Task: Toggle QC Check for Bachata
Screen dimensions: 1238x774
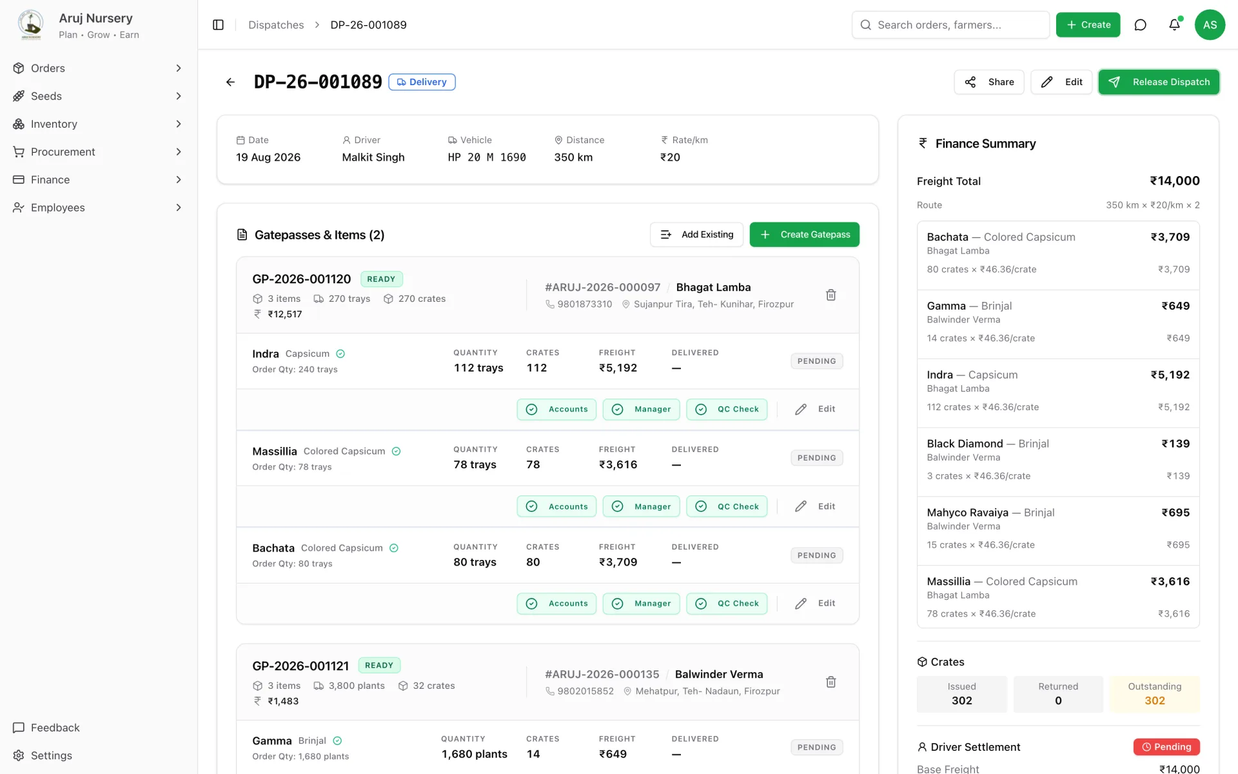Action: tap(727, 603)
